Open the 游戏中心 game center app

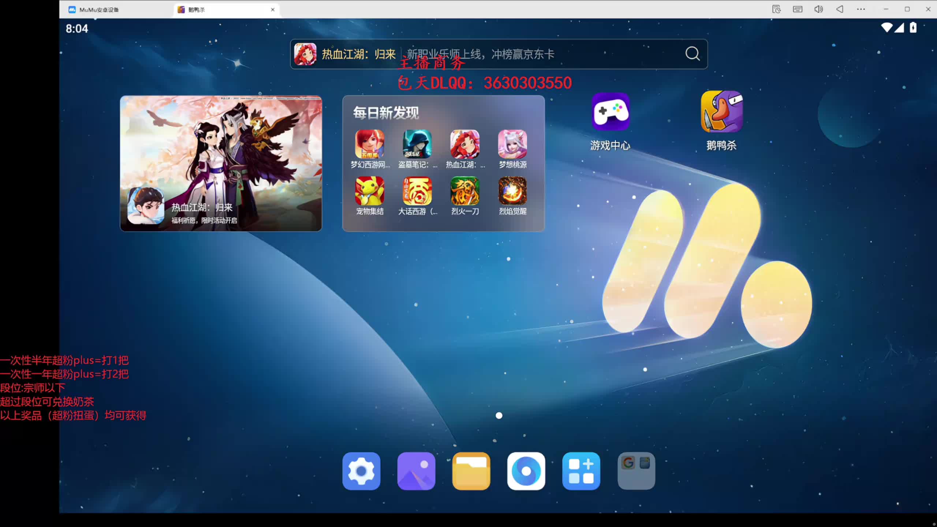pos(610,112)
